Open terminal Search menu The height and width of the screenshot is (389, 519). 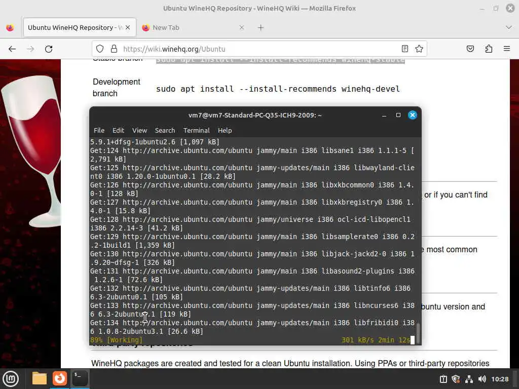tap(165, 130)
